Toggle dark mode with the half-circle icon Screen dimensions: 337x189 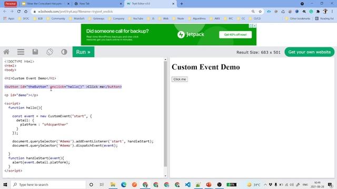tap(64, 52)
